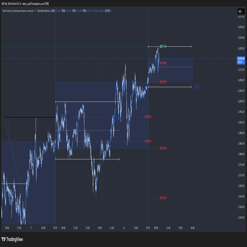Click the BlackBull Markets source label

pyautogui.click(x=44, y=11)
